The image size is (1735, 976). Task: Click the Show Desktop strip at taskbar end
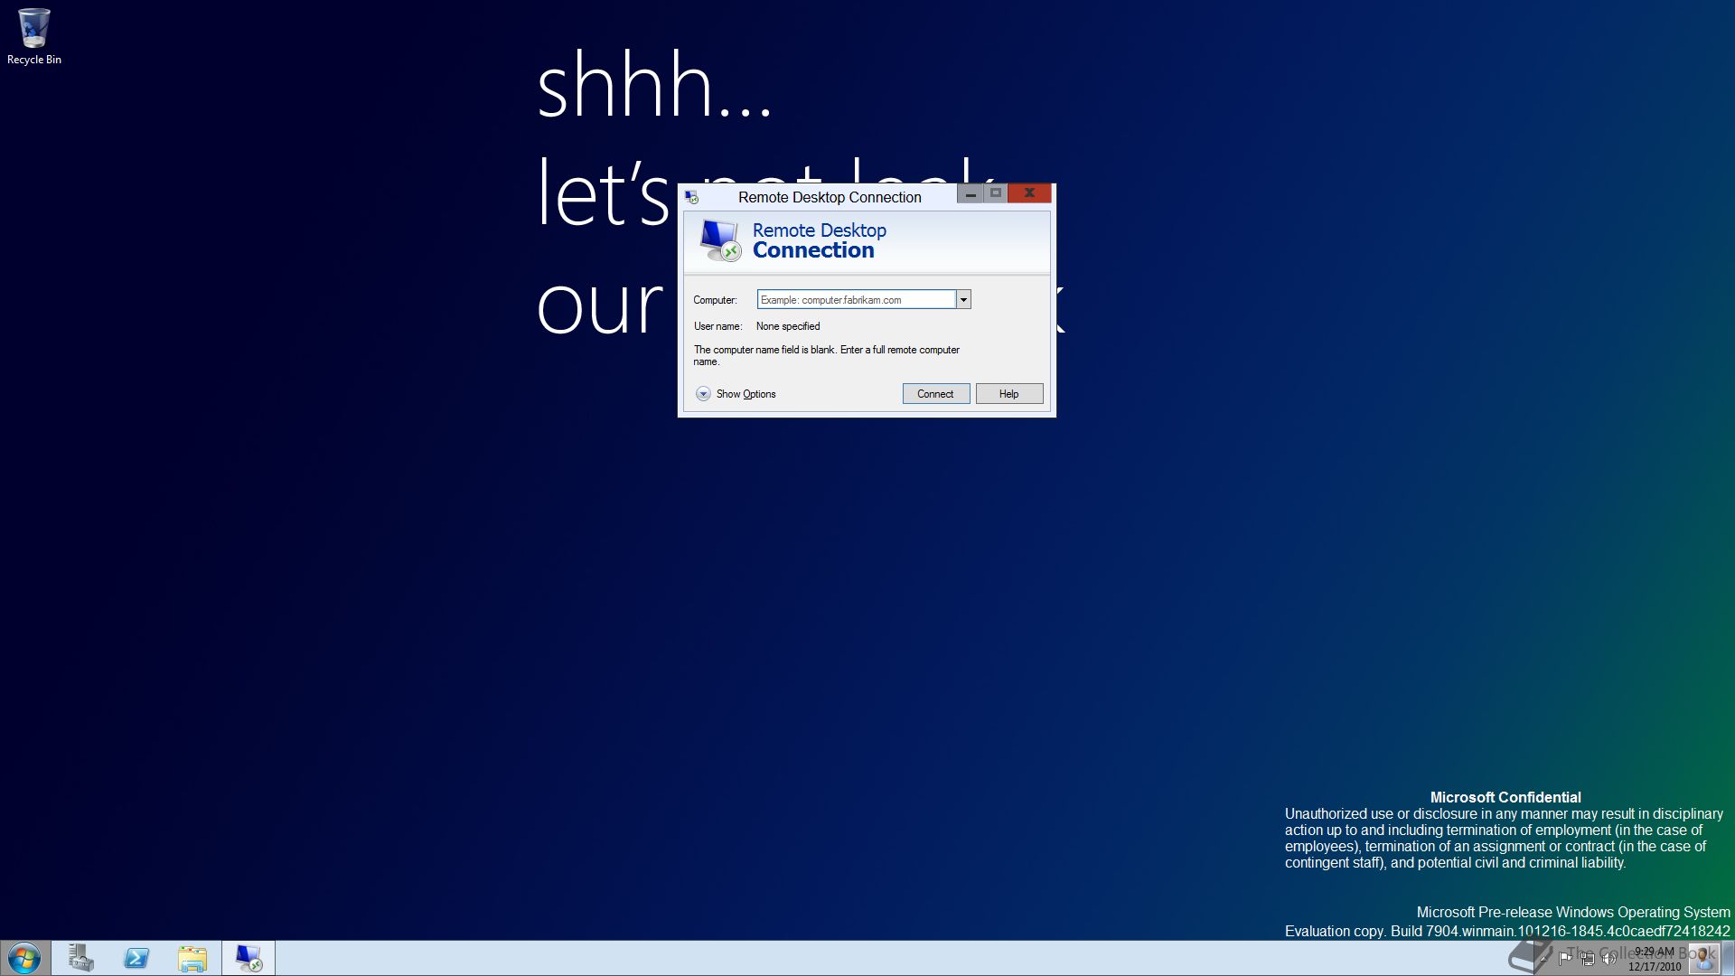coord(1728,959)
